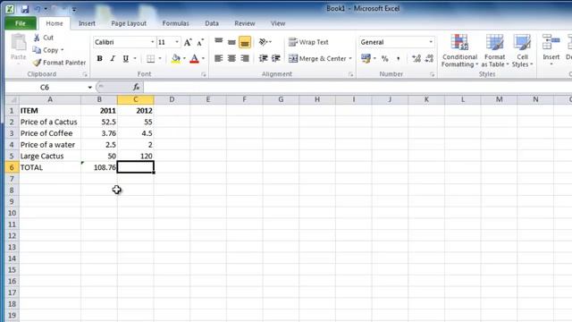Switch to the View tab
Viewport: 572px width, 322px height.
click(278, 23)
